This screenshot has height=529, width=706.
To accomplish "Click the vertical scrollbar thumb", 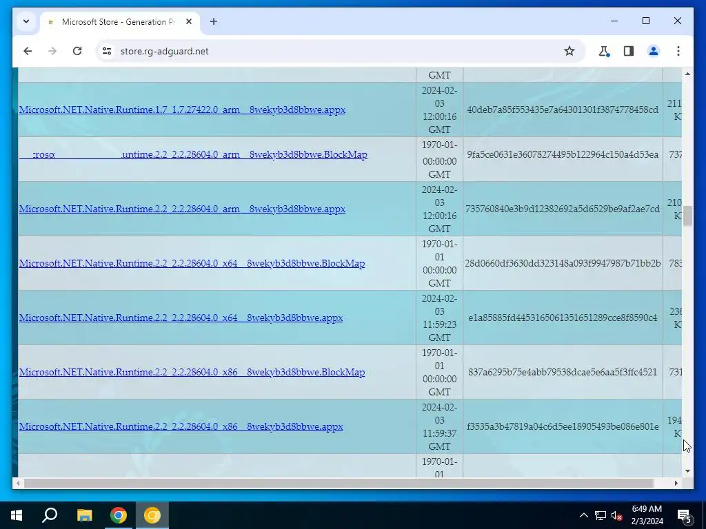I will tap(687, 216).
